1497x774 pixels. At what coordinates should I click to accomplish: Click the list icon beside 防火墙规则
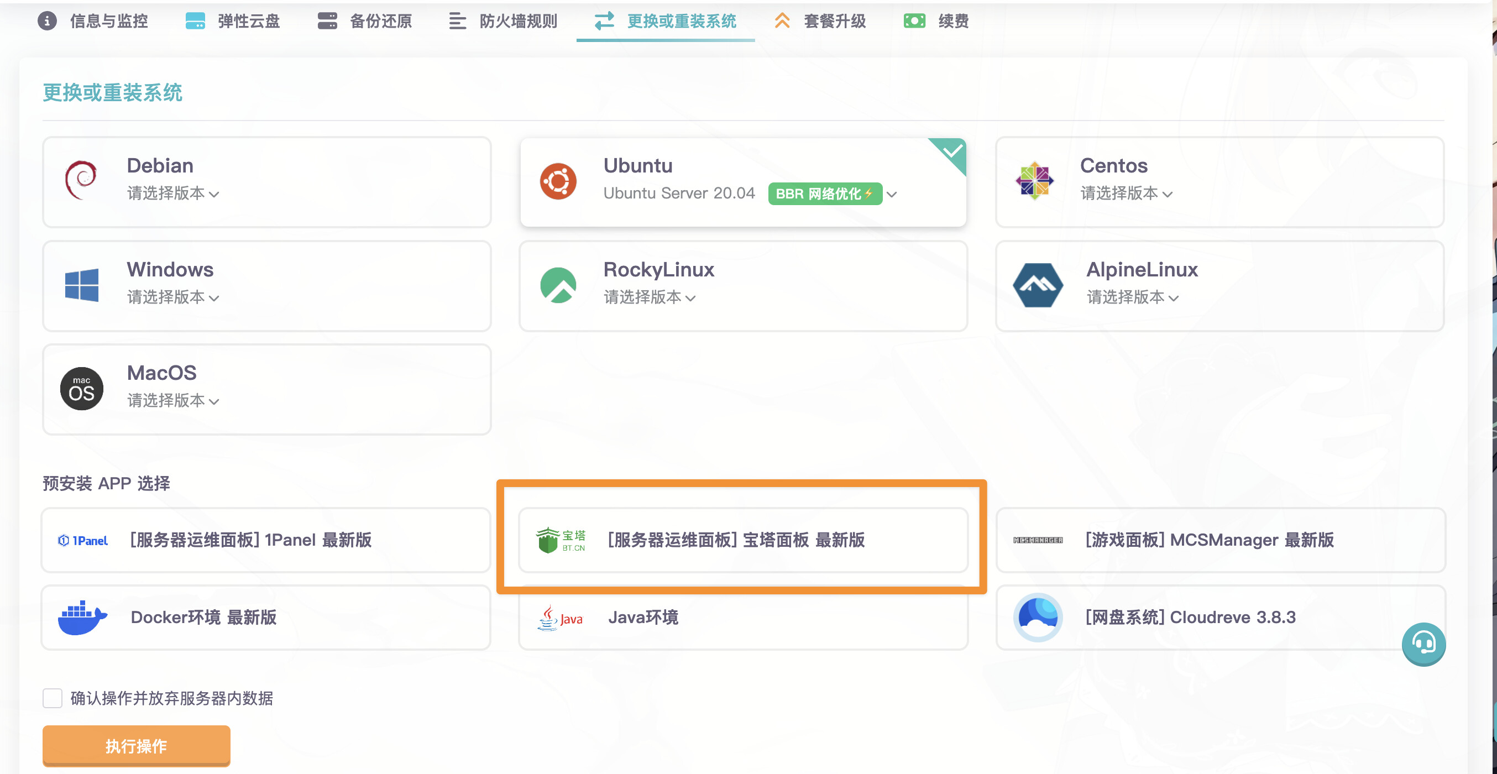(x=457, y=21)
